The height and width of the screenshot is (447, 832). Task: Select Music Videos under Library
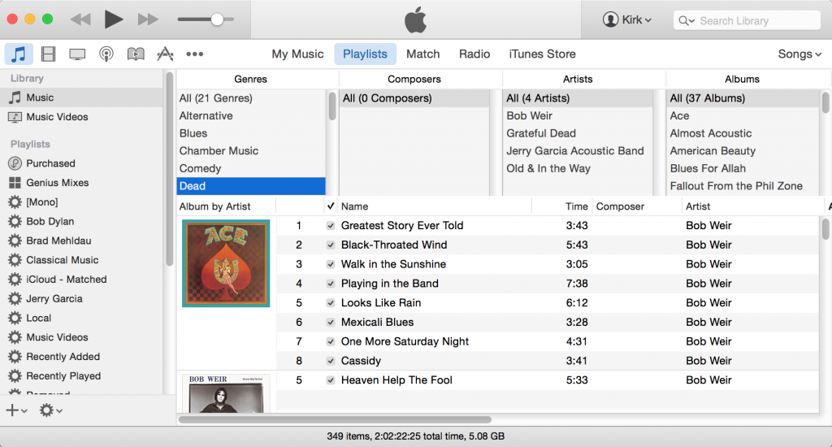(x=82, y=117)
